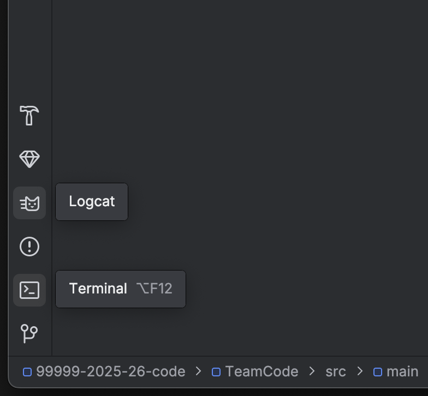Image resolution: width=428 pixels, height=396 pixels.
Task: Click the module icon beside 99999-2025-26-code
Action: pos(27,372)
